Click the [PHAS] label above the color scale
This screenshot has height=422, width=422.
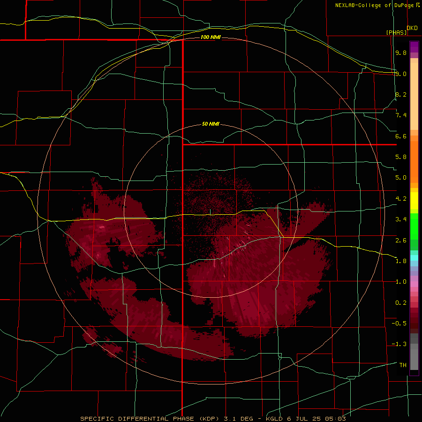click(x=396, y=32)
